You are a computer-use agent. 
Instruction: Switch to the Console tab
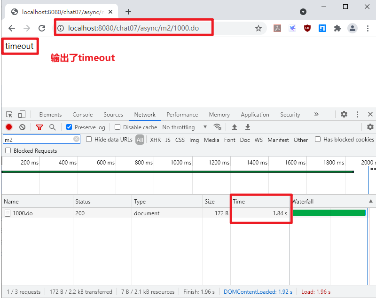[82, 114]
